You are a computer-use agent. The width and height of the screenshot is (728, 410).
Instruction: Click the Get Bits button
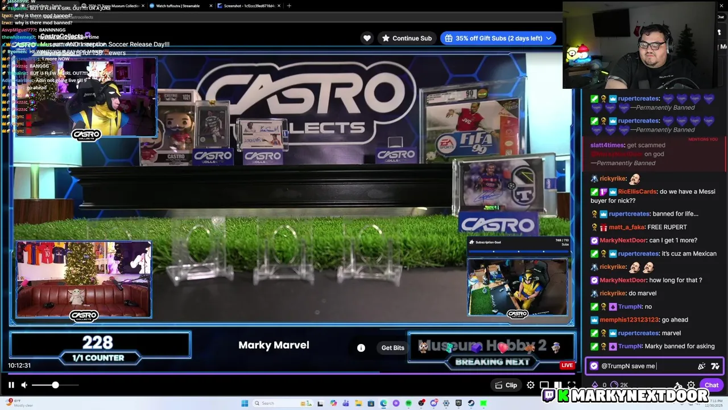tap(392, 347)
